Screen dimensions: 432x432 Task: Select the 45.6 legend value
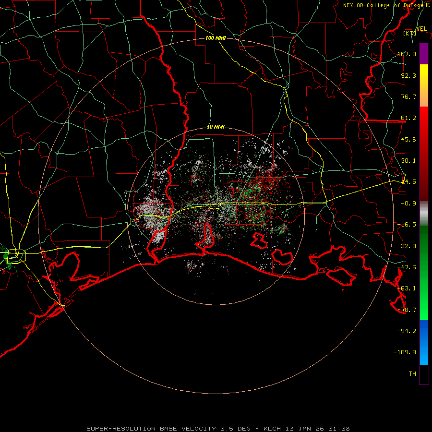(x=408, y=139)
